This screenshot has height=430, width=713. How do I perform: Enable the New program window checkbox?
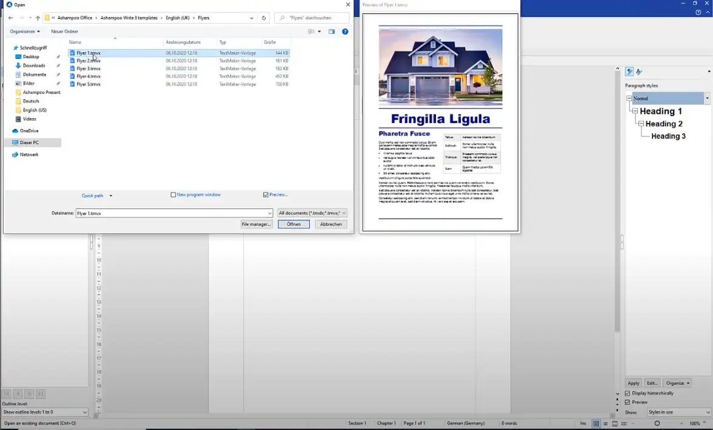pyautogui.click(x=173, y=195)
